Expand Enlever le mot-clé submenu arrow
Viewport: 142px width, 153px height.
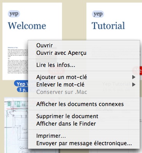tap(134, 85)
